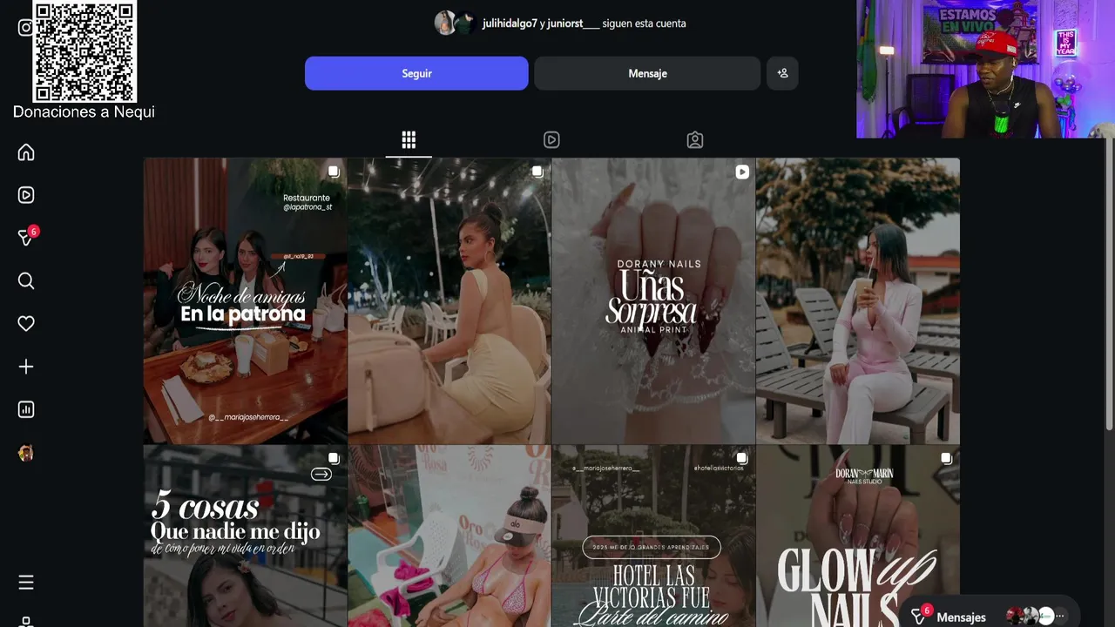Open sidebar messages with 6 badge

[x=26, y=237]
